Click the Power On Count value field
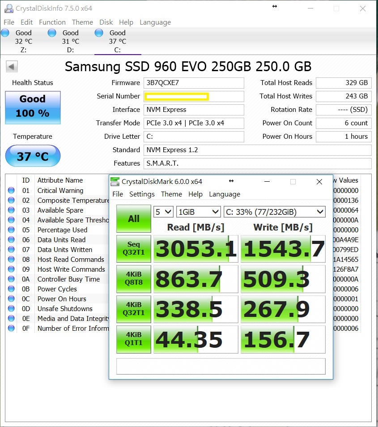 [344, 123]
